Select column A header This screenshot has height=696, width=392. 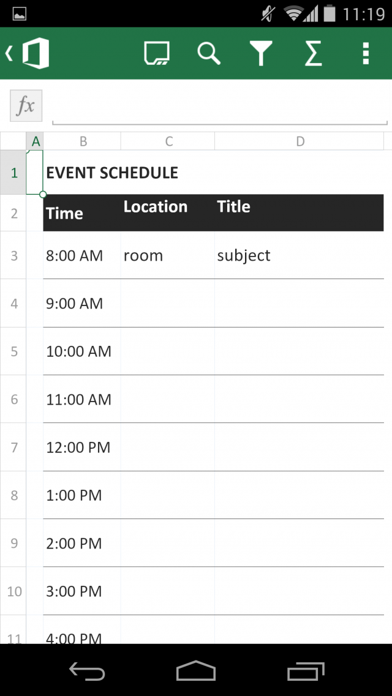point(36,141)
